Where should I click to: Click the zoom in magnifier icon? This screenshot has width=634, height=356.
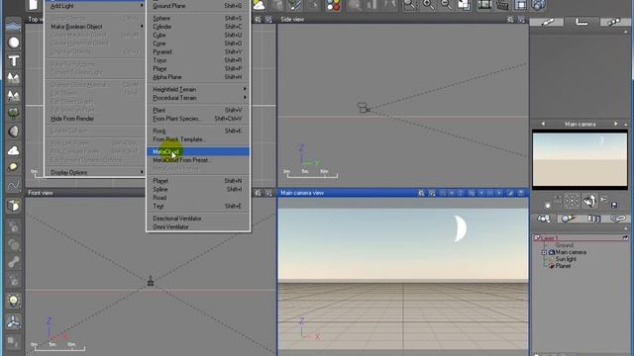click(x=428, y=5)
